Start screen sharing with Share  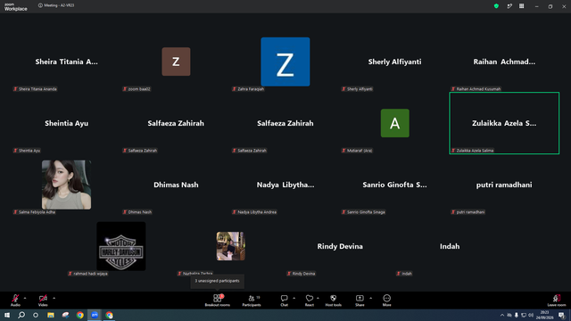point(360,300)
